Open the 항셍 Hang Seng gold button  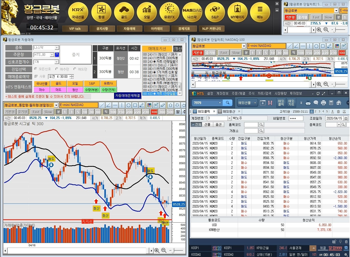101,12
